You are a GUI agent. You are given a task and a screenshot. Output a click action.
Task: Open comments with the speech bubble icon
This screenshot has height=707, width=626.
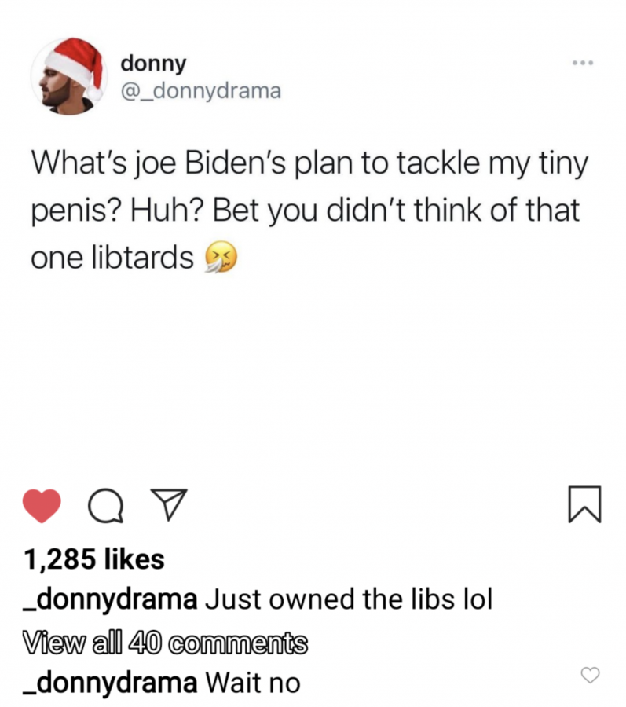105,505
